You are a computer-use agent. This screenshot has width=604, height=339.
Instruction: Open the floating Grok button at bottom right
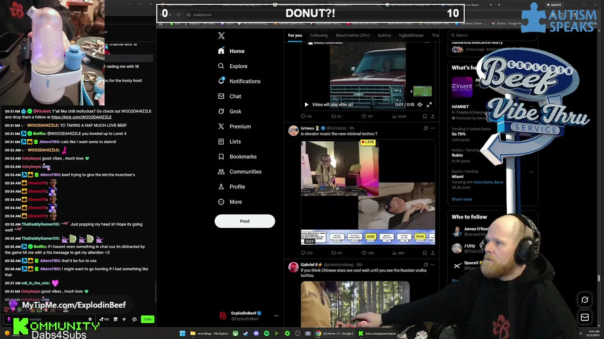pyautogui.click(x=585, y=299)
